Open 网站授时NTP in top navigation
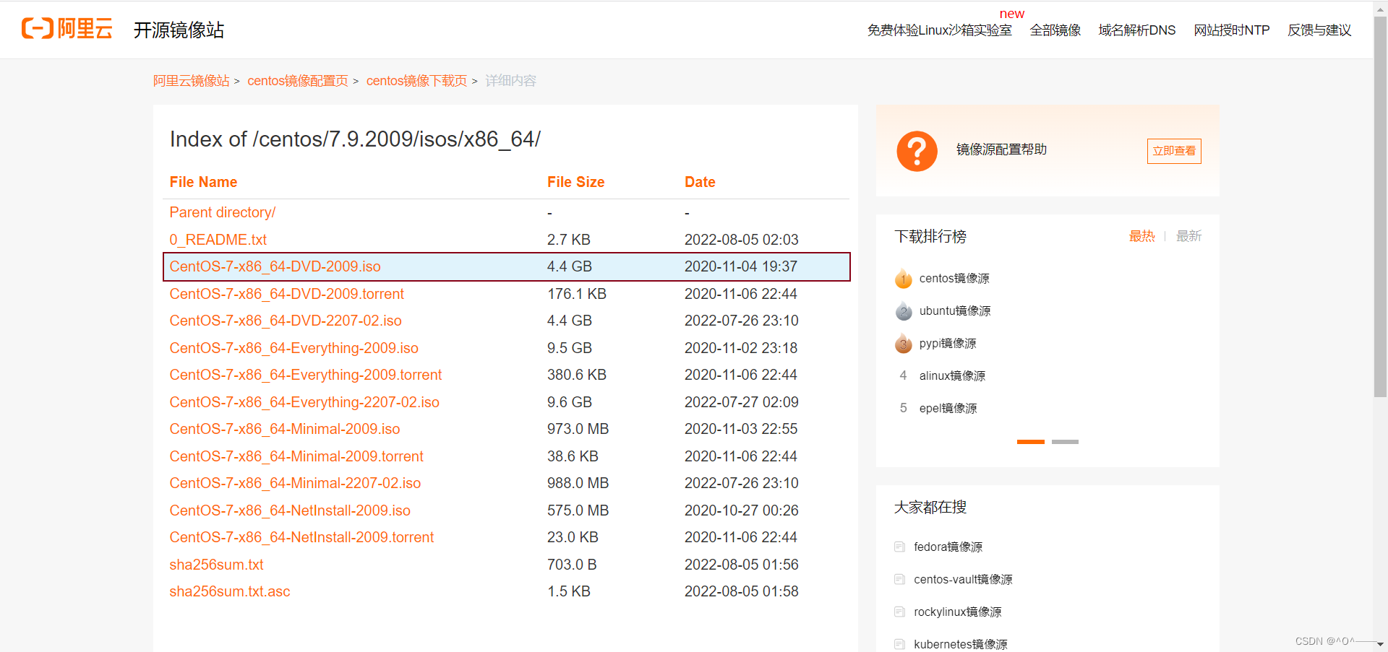Viewport: 1388px width, 652px height. (x=1231, y=30)
